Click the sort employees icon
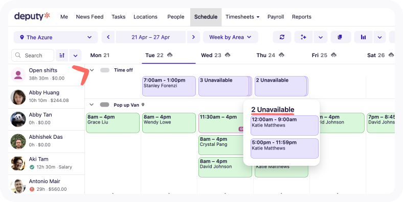This screenshot has width=403, height=202. tap(62, 56)
